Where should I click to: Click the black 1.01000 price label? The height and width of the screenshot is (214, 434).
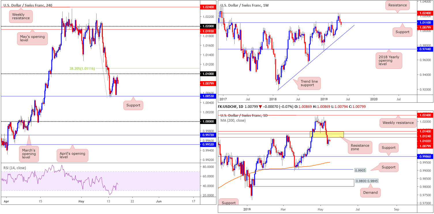pos(207,74)
